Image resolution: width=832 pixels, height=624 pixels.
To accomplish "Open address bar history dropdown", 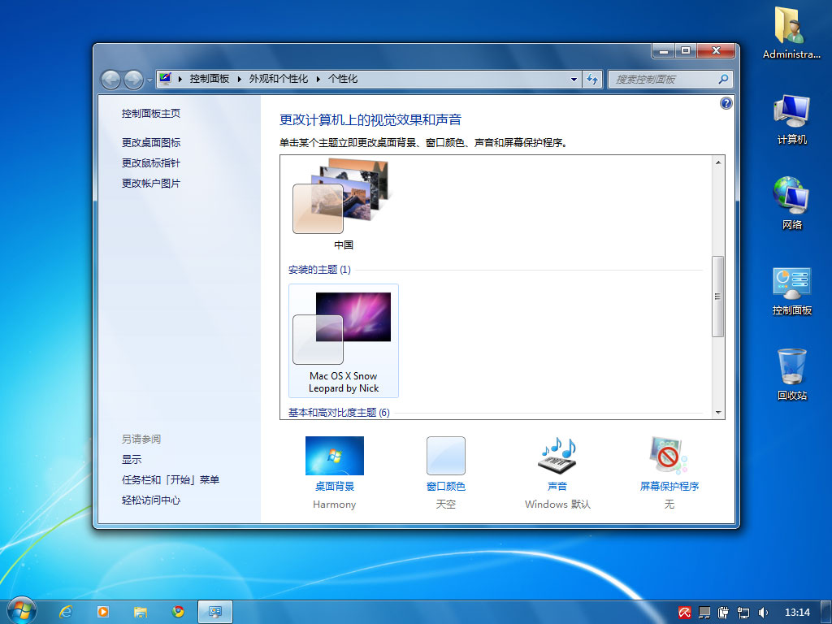I will [574, 80].
